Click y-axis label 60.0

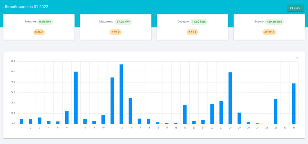pos(13,61)
